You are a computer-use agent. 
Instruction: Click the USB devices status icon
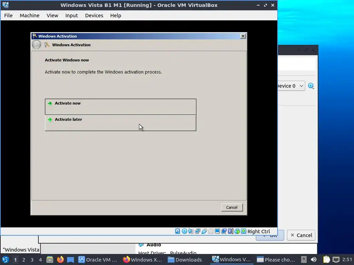204,231
